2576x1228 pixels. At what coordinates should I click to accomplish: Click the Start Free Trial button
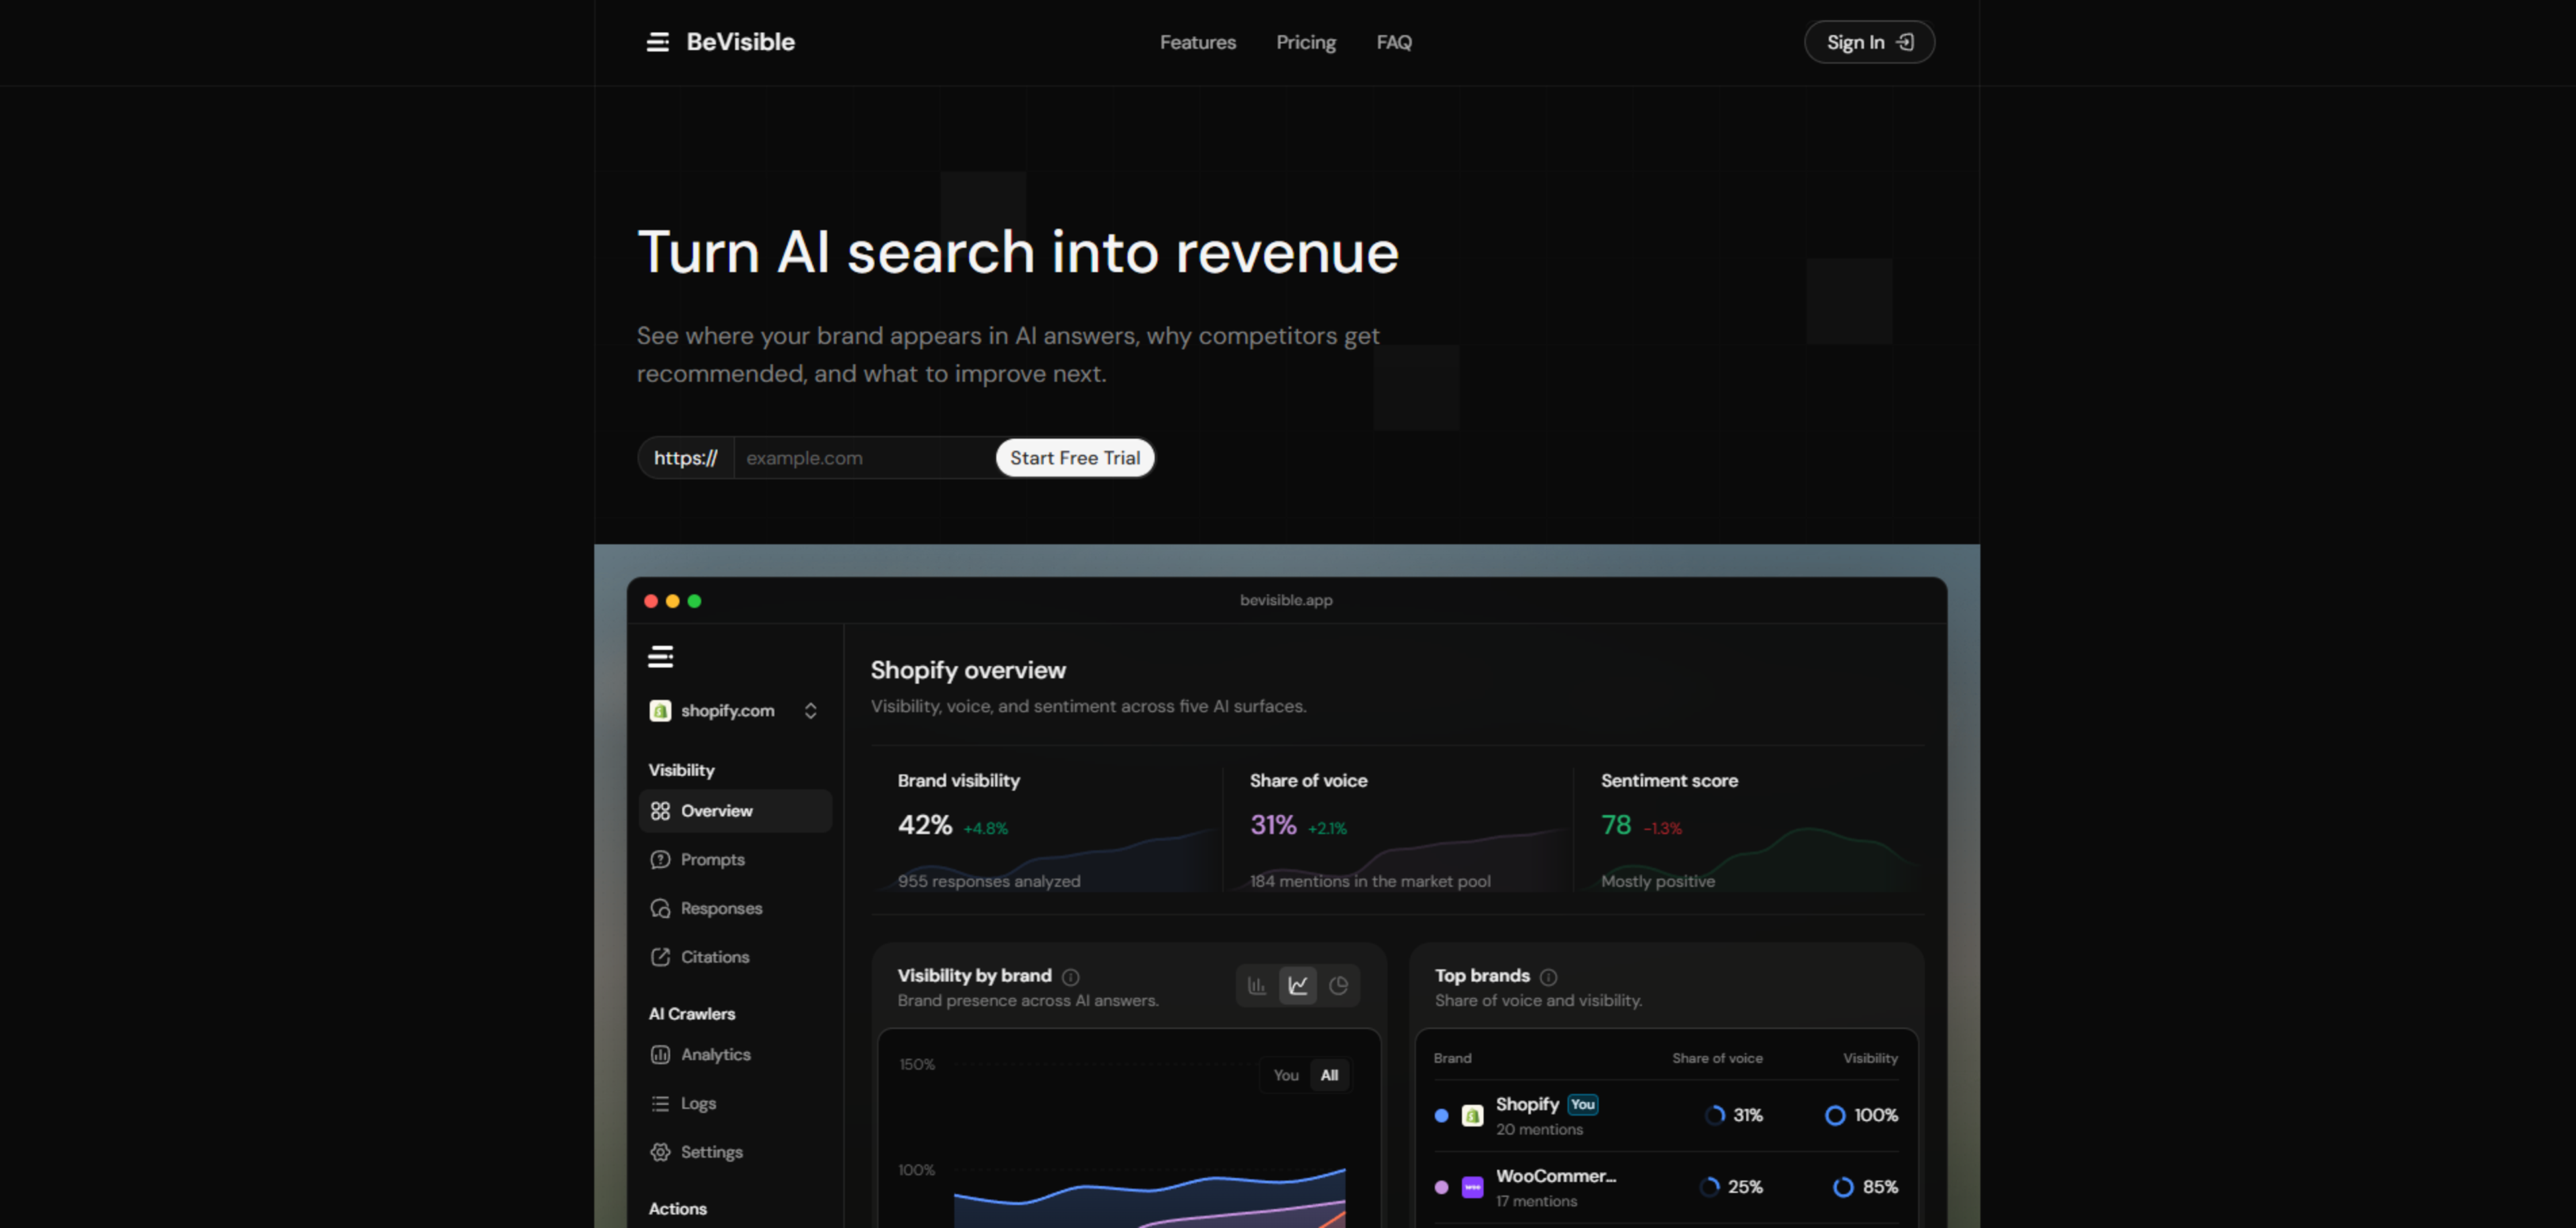(x=1074, y=458)
